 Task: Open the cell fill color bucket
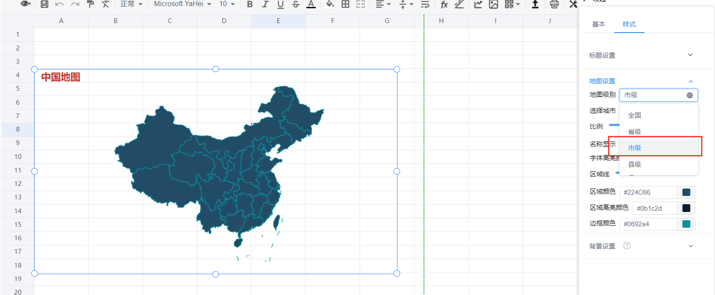(330, 4)
